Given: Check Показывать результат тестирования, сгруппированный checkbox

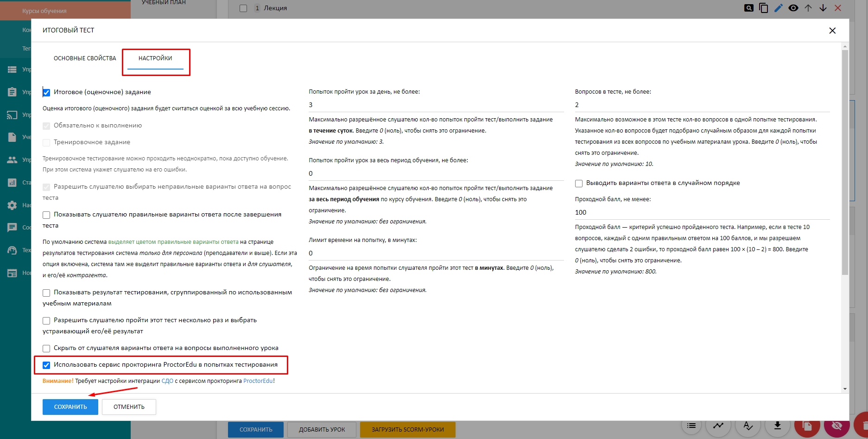Looking at the screenshot, I should click(46, 293).
